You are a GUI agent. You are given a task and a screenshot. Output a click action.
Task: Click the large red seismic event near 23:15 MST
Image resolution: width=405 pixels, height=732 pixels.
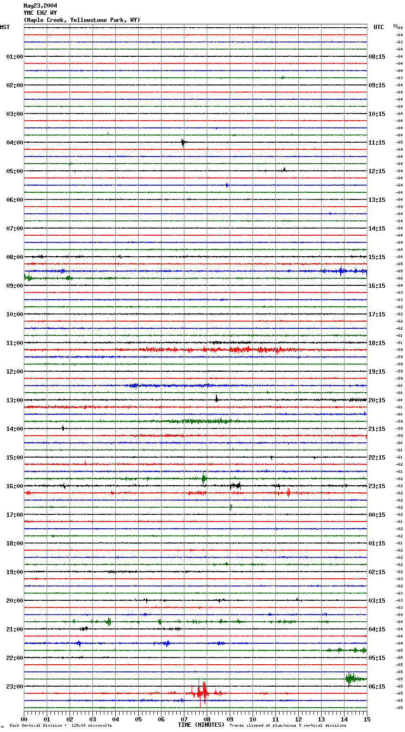point(202,692)
